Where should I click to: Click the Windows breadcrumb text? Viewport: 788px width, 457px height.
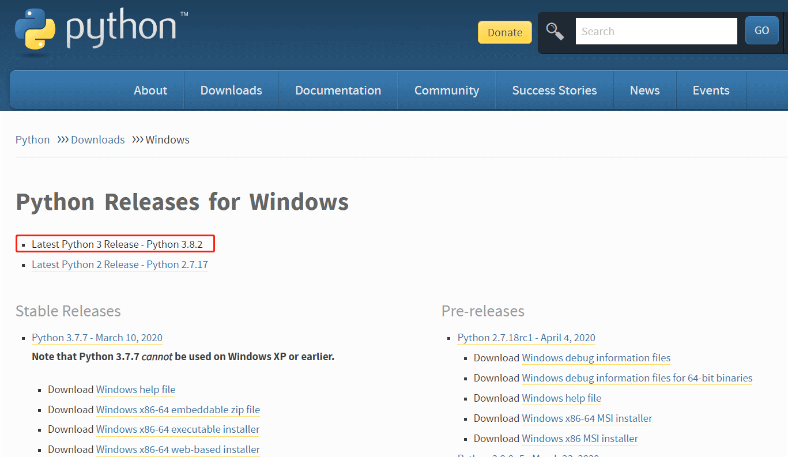coord(168,139)
